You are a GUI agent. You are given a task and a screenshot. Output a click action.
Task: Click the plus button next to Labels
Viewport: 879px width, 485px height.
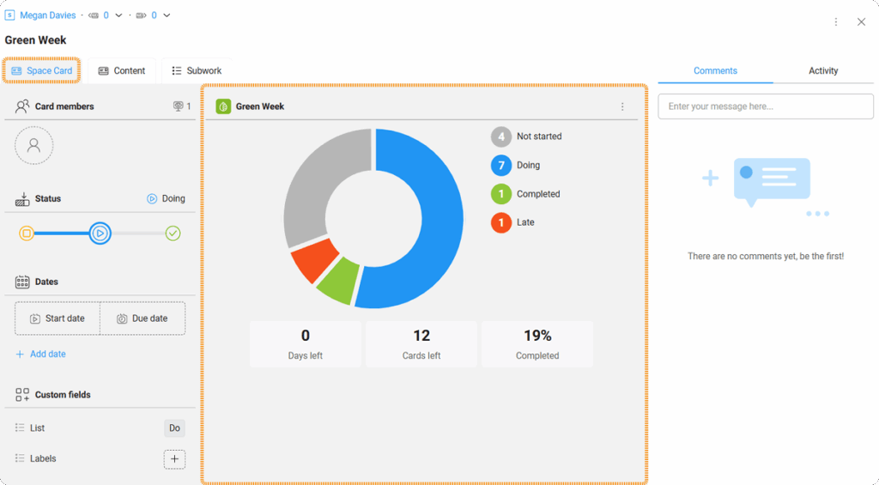click(174, 459)
